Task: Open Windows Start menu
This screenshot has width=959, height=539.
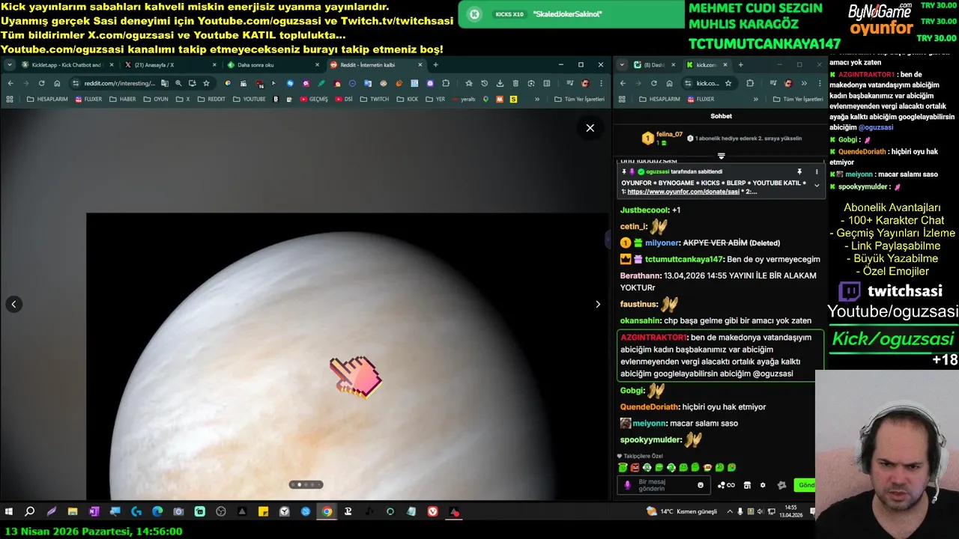Action: click(8, 512)
